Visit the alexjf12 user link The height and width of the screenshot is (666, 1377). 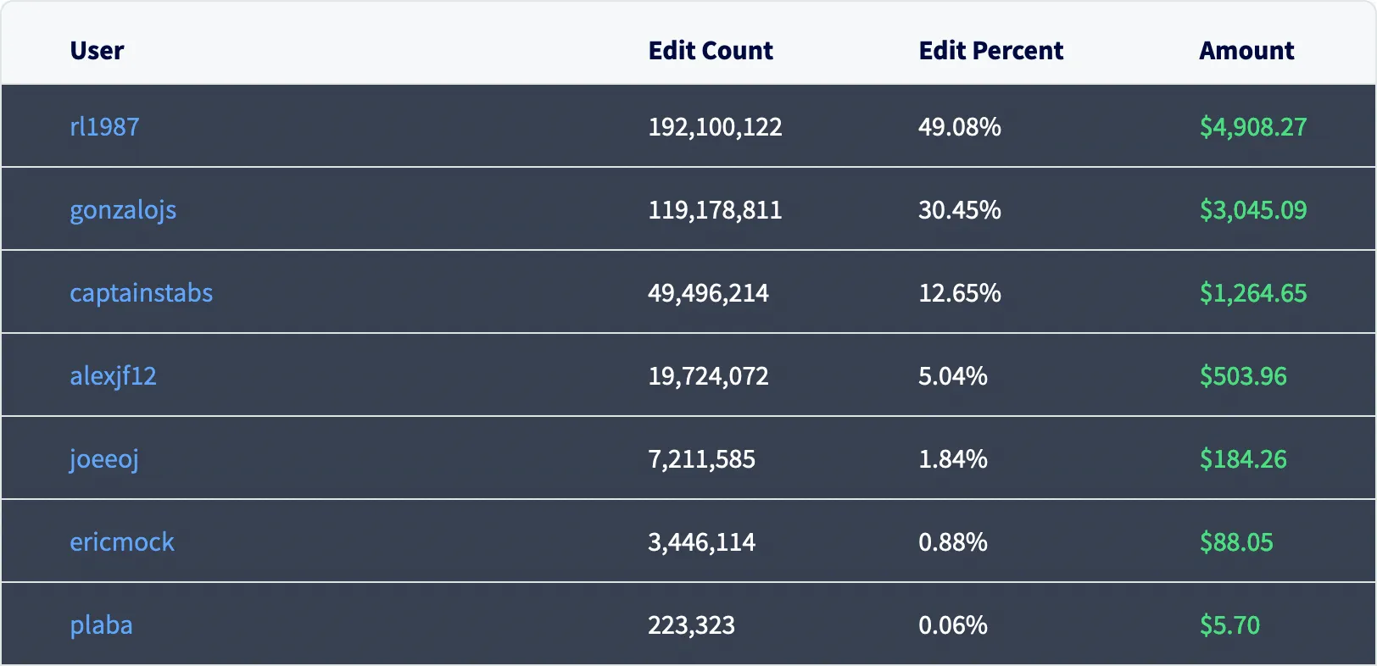tap(113, 376)
